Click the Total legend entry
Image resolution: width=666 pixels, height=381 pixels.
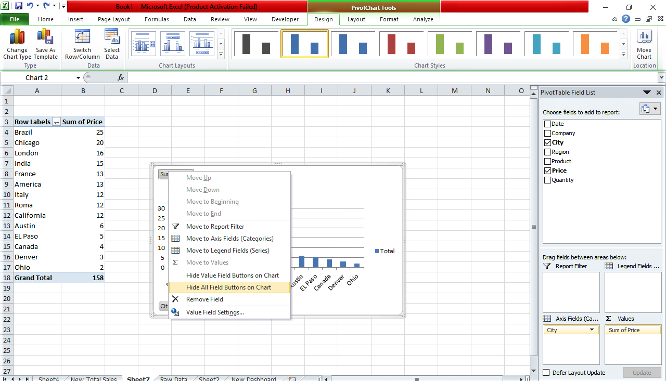coord(385,251)
